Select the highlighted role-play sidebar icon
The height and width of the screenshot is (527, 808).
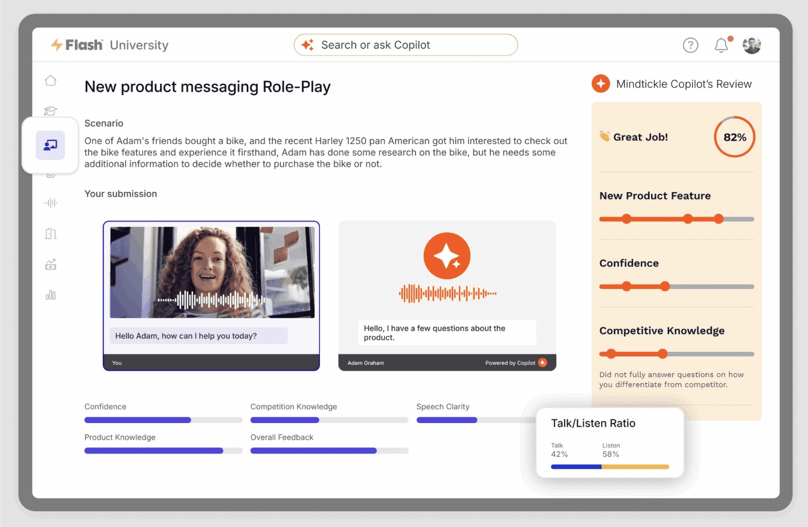[x=50, y=145]
